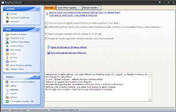Click RegToy cache into Registry link
176x112 pixels.
(x=85, y=12)
